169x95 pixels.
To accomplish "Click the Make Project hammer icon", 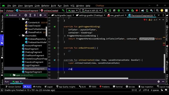I will click(x=63, y=11).
